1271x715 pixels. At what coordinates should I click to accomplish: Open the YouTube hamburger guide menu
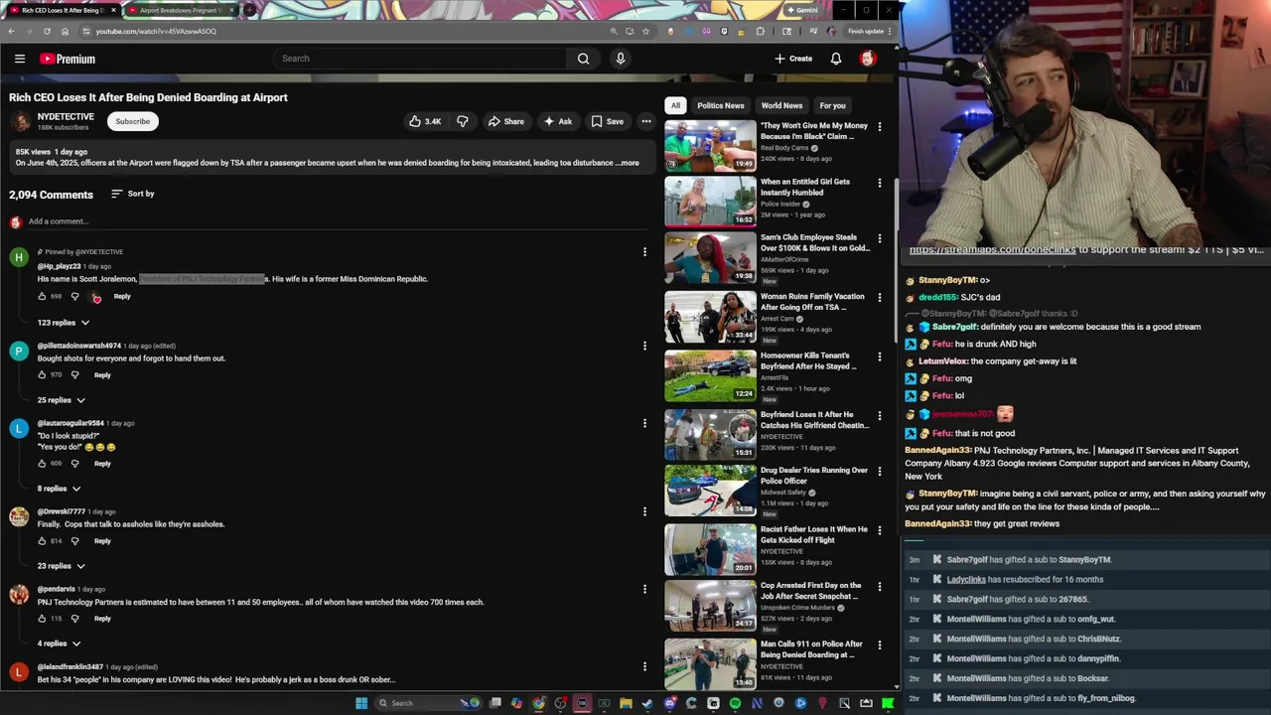tap(19, 59)
